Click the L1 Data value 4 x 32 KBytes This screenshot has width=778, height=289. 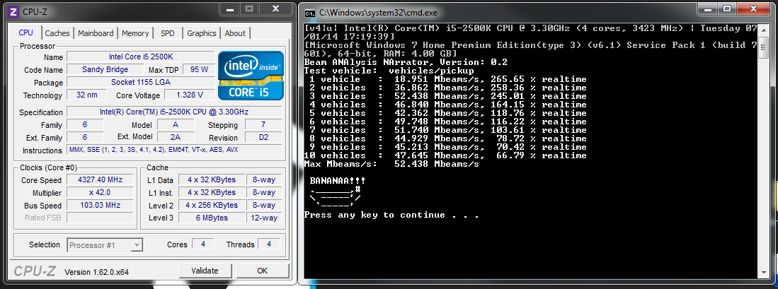point(212,179)
